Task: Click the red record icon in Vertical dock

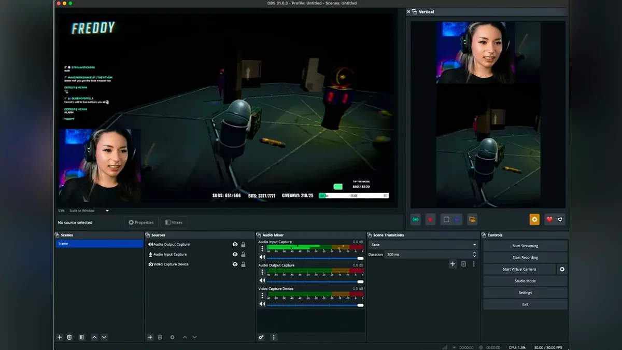Action: click(x=430, y=220)
